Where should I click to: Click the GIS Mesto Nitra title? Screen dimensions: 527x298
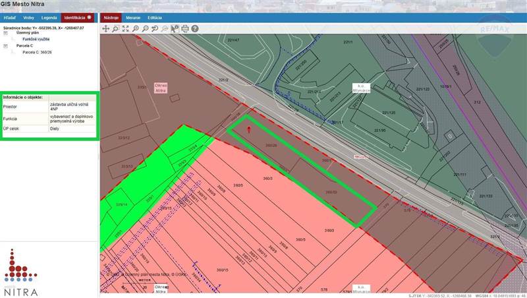click(22, 5)
